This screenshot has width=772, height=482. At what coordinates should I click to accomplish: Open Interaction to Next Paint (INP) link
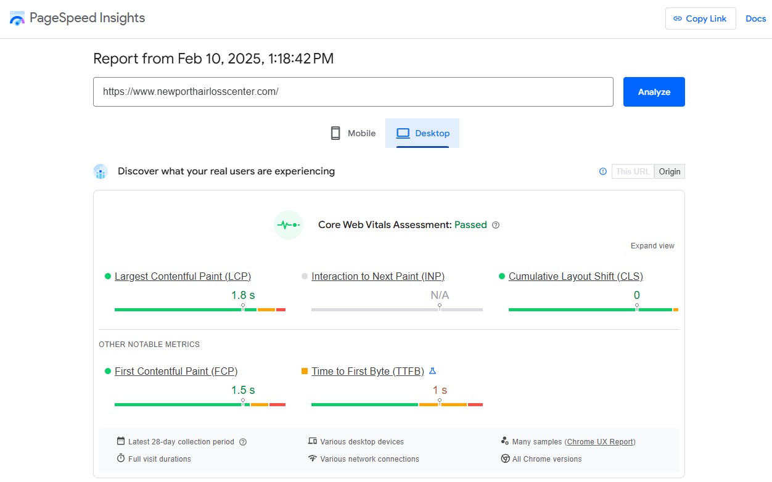coord(378,277)
